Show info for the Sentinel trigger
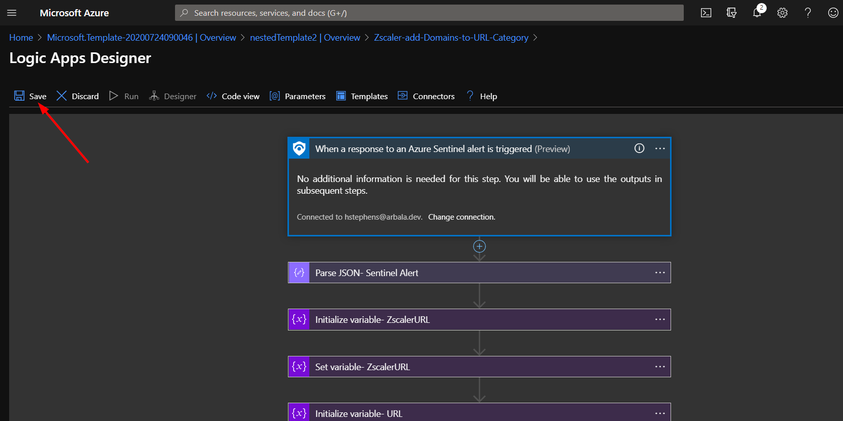The width and height of the screenshot is (843, 421). click(639, 148)
